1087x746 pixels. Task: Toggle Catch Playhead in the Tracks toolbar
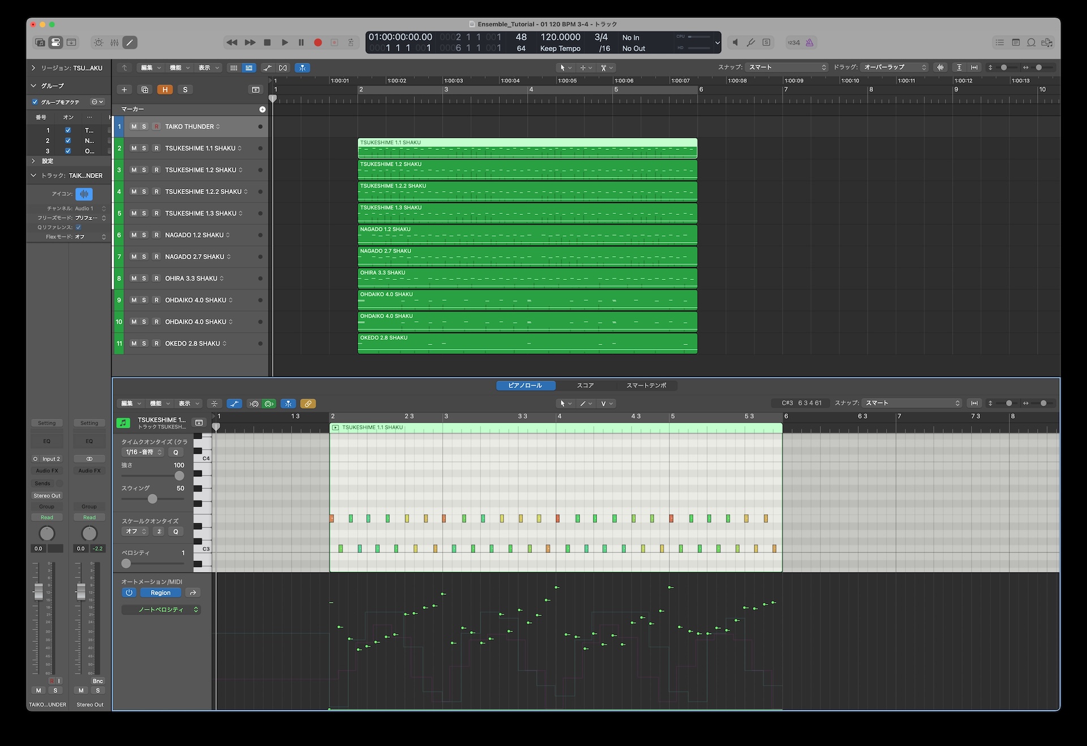302,68
